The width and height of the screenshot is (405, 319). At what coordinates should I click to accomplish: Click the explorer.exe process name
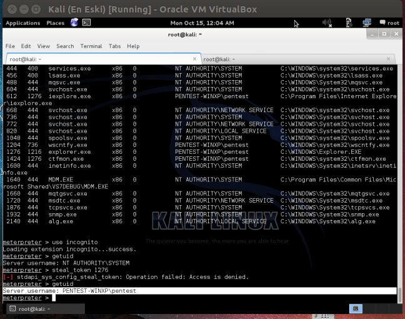click(69, 152)
